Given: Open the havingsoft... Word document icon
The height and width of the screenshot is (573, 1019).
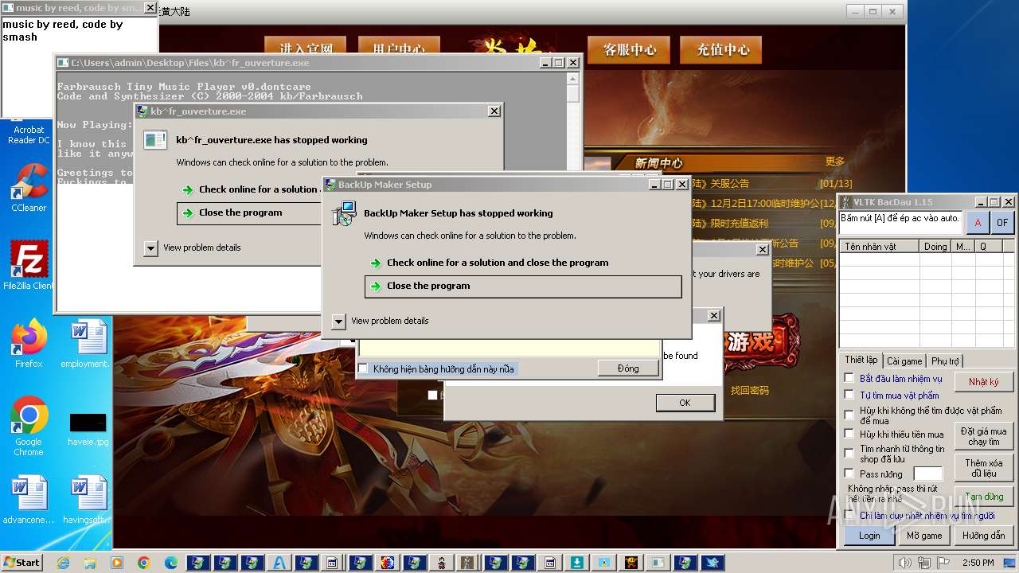Looking at the screenshot, I should click(x=88, y=499).
